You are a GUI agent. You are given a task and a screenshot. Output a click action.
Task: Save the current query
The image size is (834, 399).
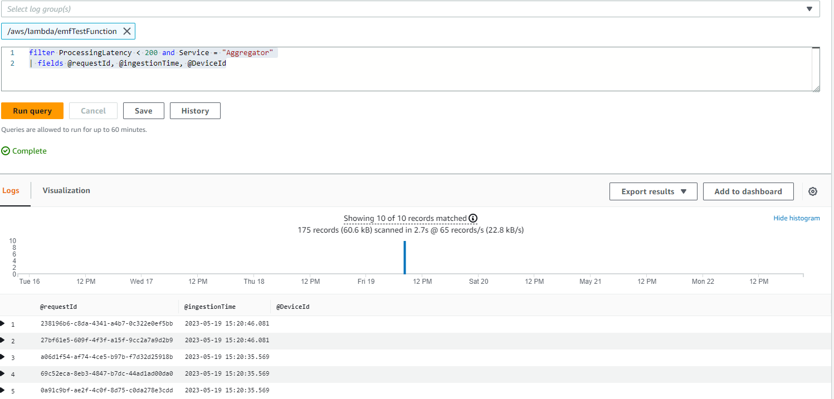(x=143, y=111)
